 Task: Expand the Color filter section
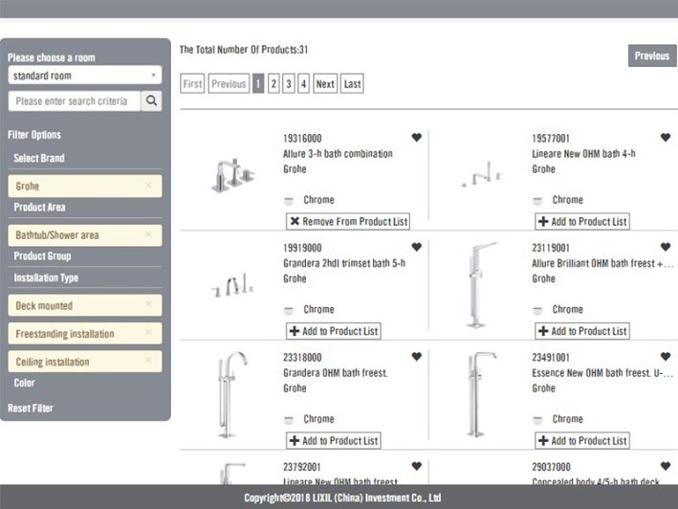click(24, 383)
